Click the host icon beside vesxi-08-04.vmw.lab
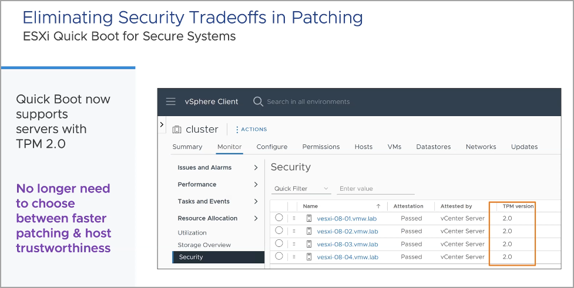This screenshot has width=574, height=288. coord(309,257)
